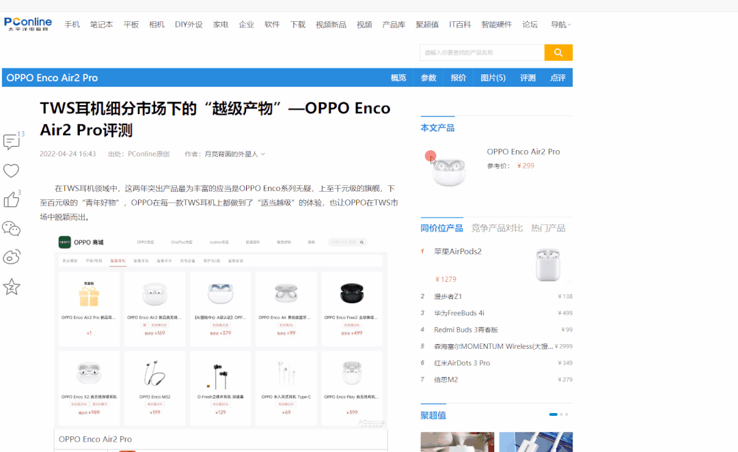Click the orange search magnifier button
Screen dimensions: 738x452
click(x=558, y=53)
